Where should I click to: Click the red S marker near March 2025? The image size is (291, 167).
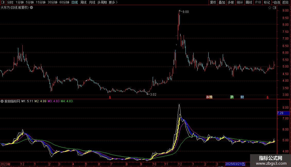coord(267,97)
